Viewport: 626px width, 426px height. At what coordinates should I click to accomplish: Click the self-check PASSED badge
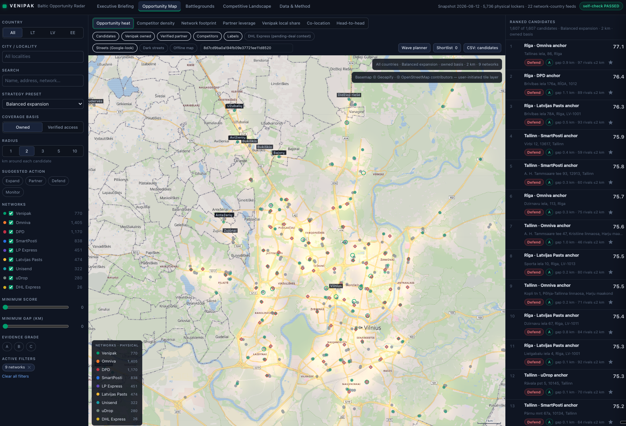[x=601, y=6]
